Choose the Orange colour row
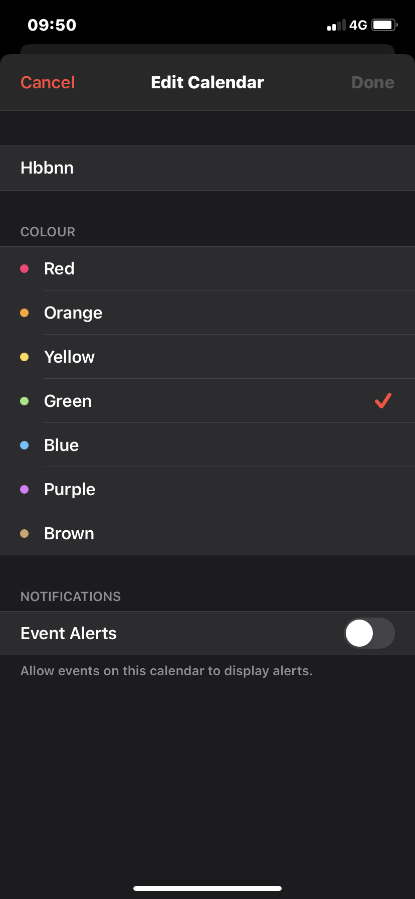This screenshot has height=899, width=415. pos(207,313)
